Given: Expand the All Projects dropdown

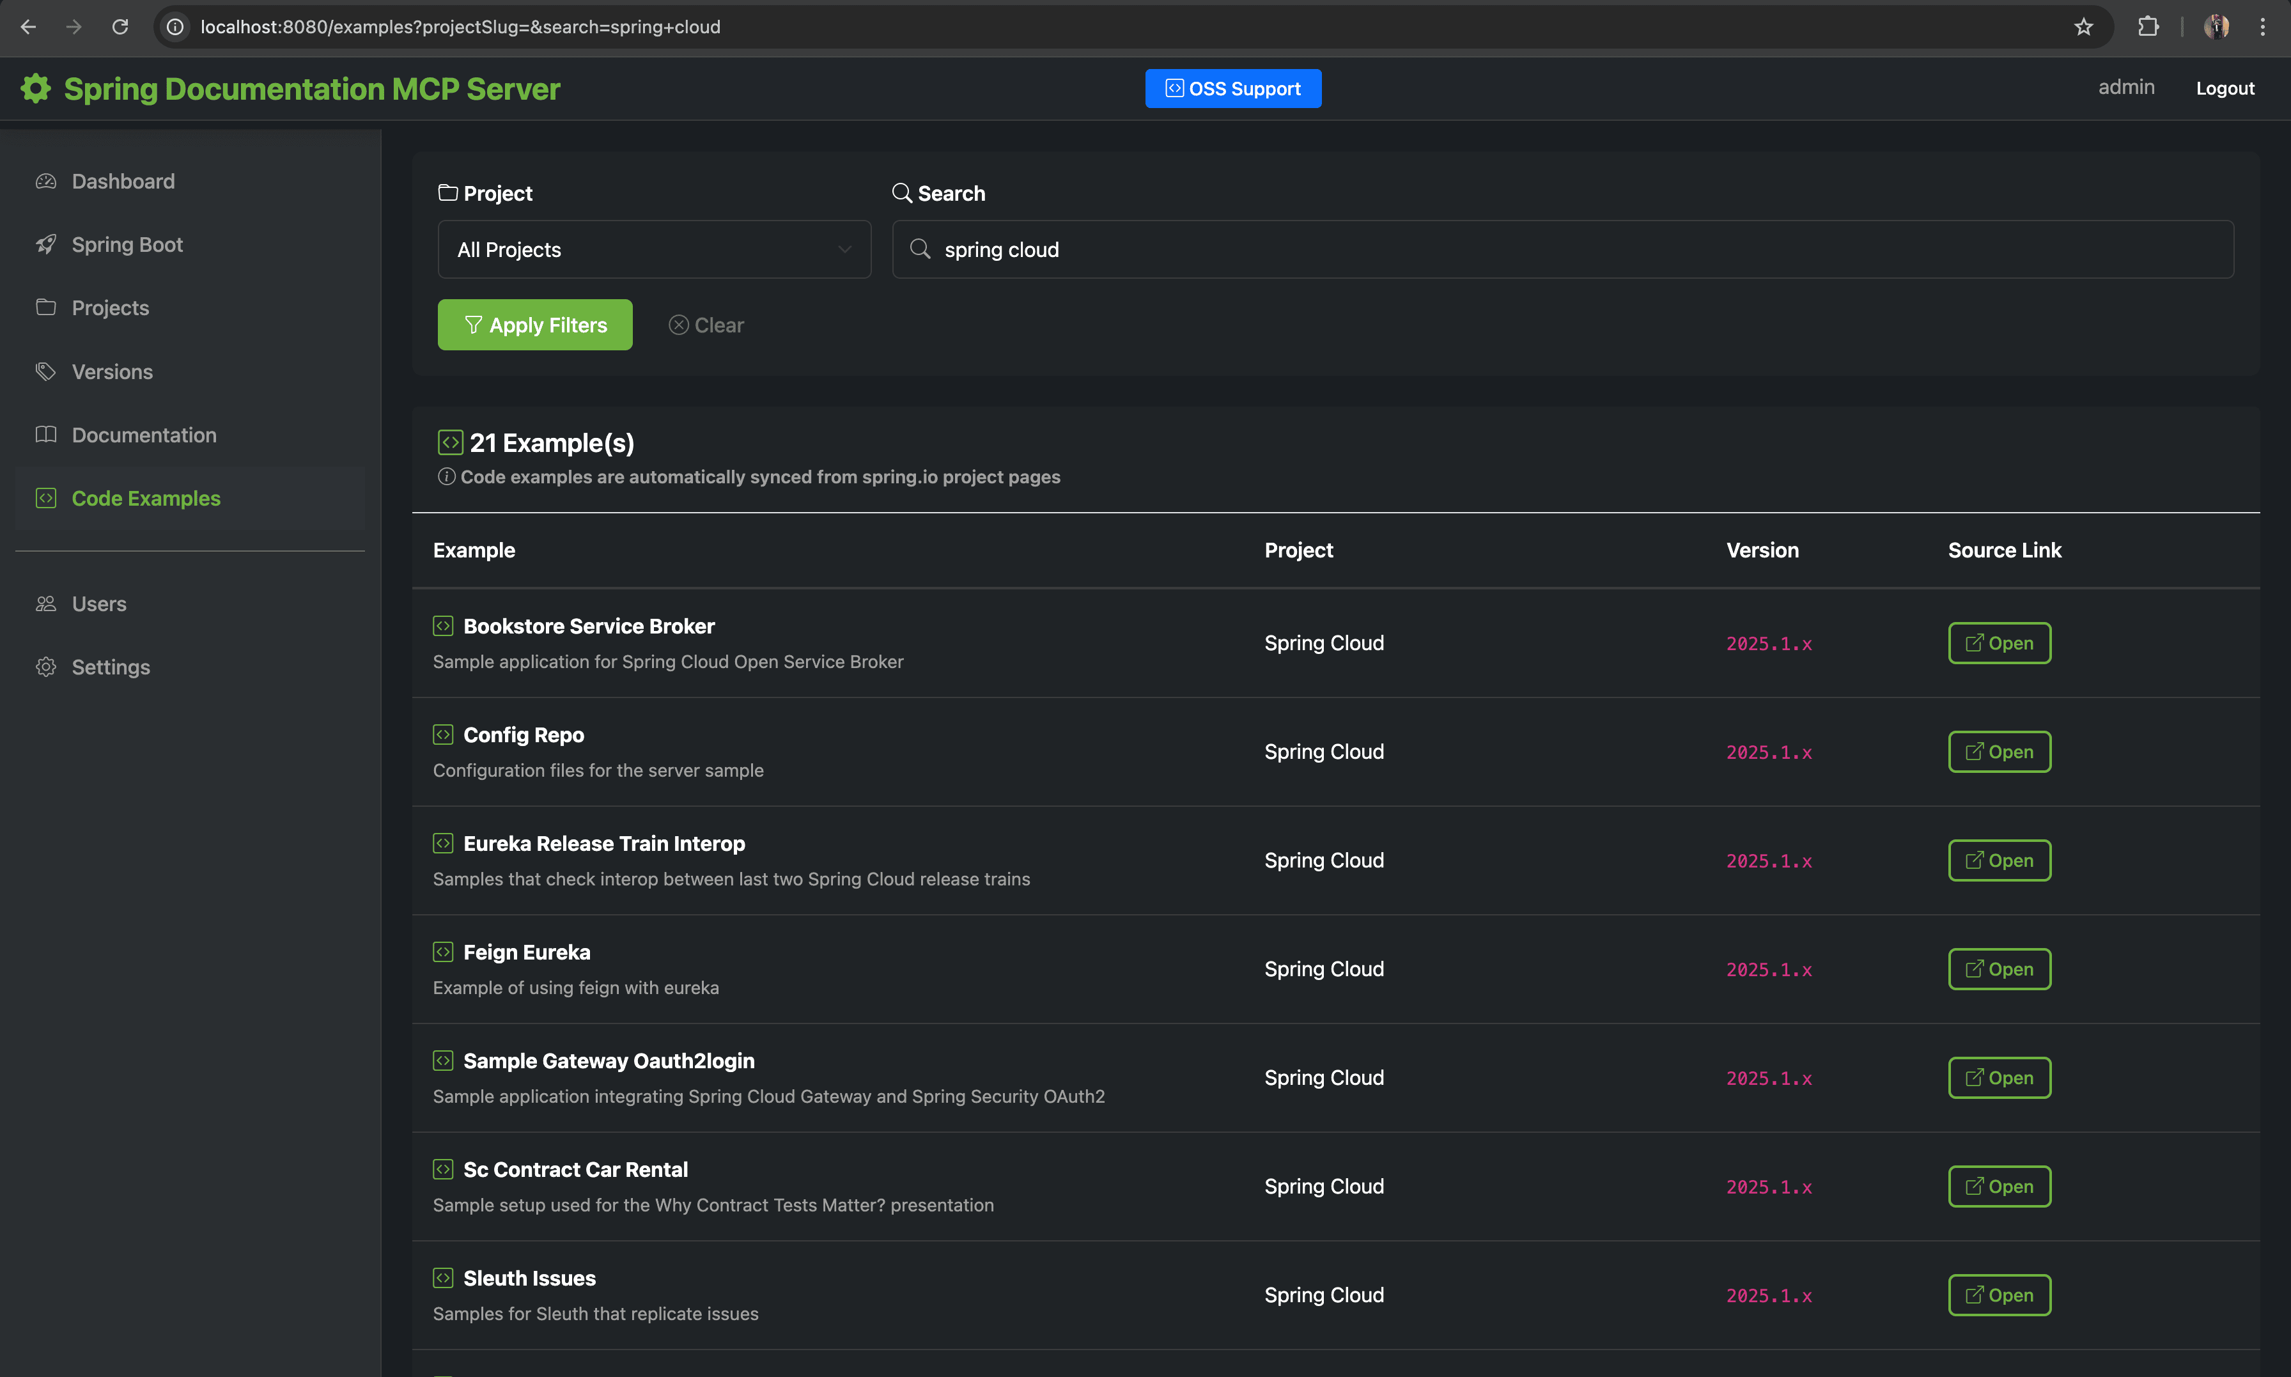Looking at the screenshot, I should click(x=654, y=249).
